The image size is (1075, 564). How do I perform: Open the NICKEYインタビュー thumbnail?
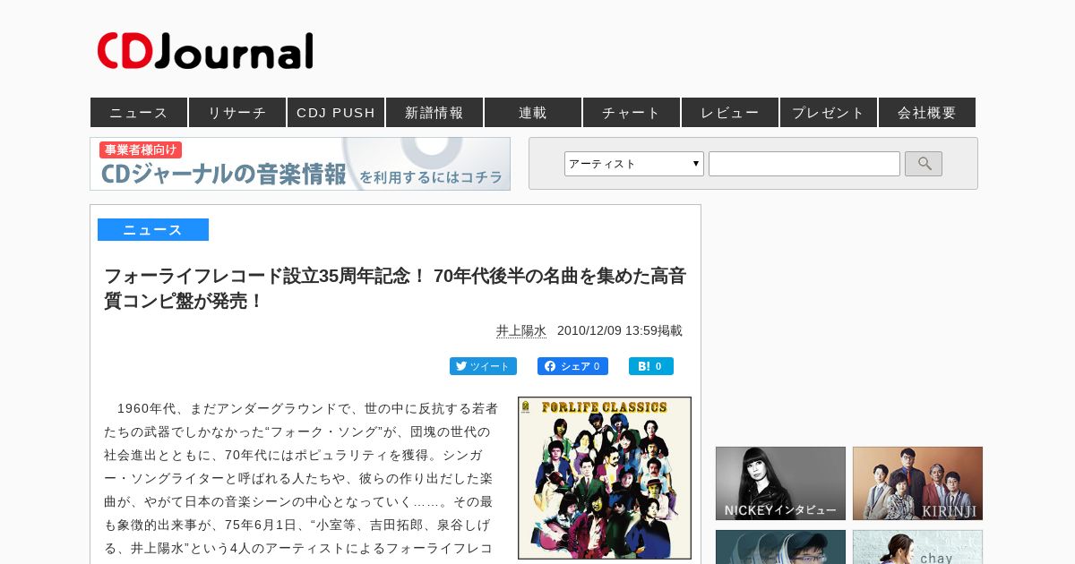(780, 483)
